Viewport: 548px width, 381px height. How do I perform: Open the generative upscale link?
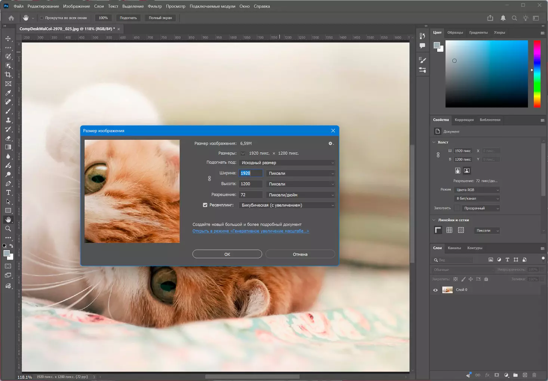250,231
